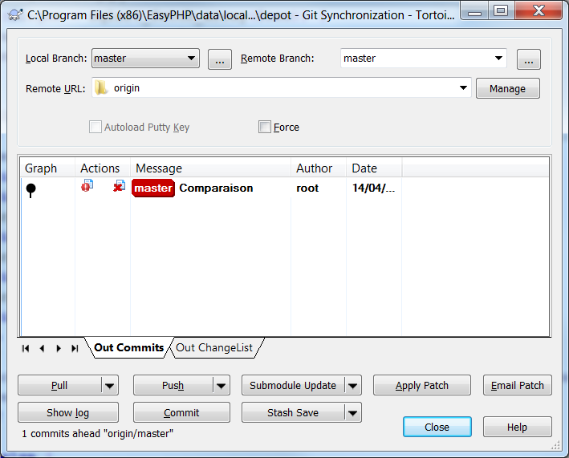Viewport: 569px width, 458px height.
Task: Click the deleted file action icon
Action: click(x=119, y=186)
